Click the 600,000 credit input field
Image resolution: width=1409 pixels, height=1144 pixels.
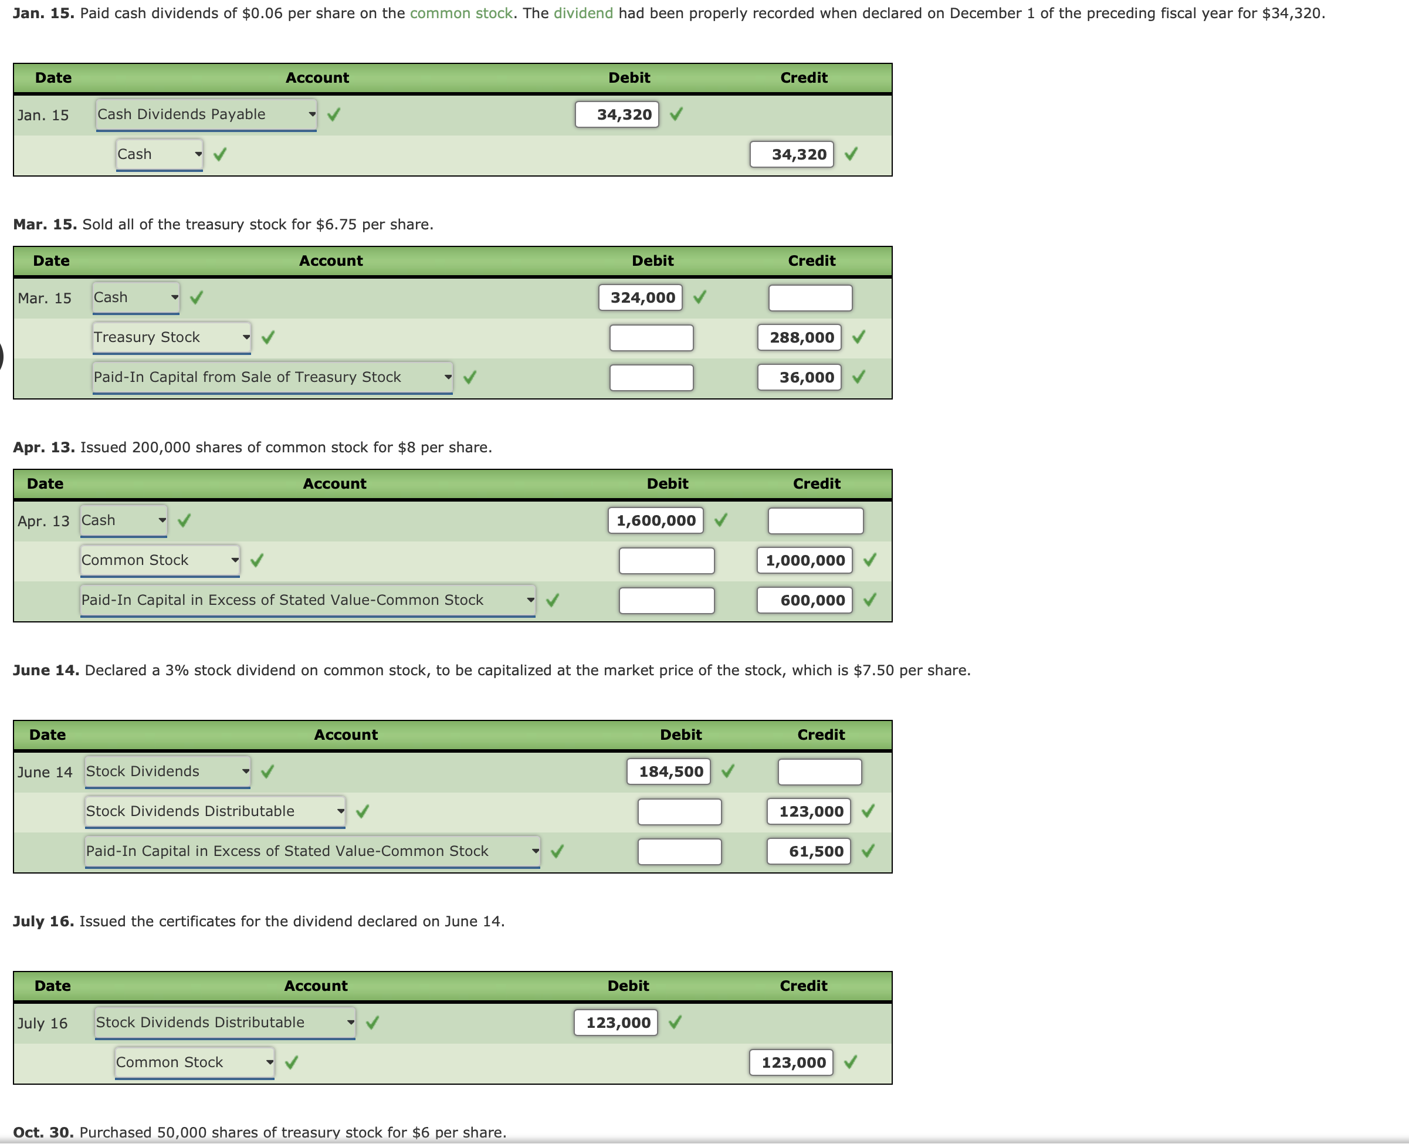click(x=804, y=600)
